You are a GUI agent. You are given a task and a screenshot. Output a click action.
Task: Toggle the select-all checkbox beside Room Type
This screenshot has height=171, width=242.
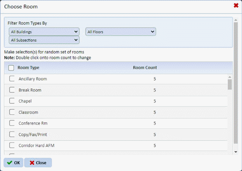(x=11, y=68)
